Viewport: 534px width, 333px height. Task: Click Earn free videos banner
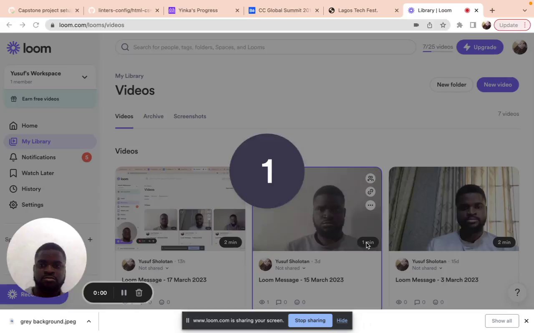pos(50,99)
